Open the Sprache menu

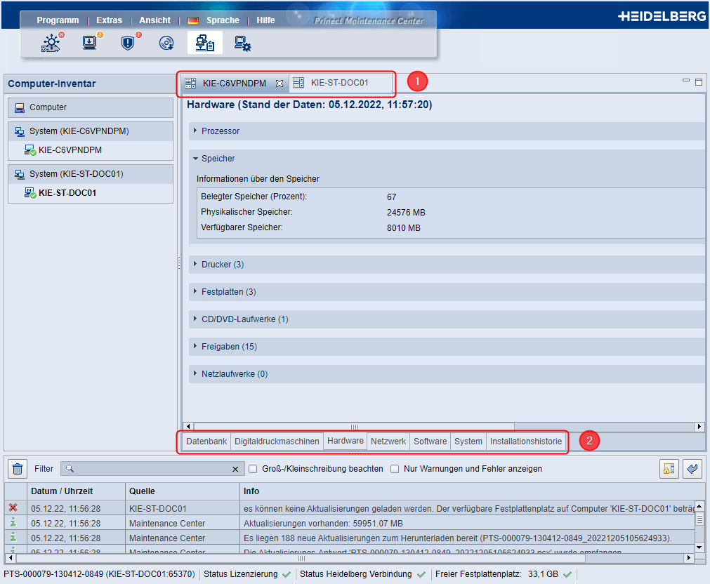pyautogui.click(x=223, y=20)
